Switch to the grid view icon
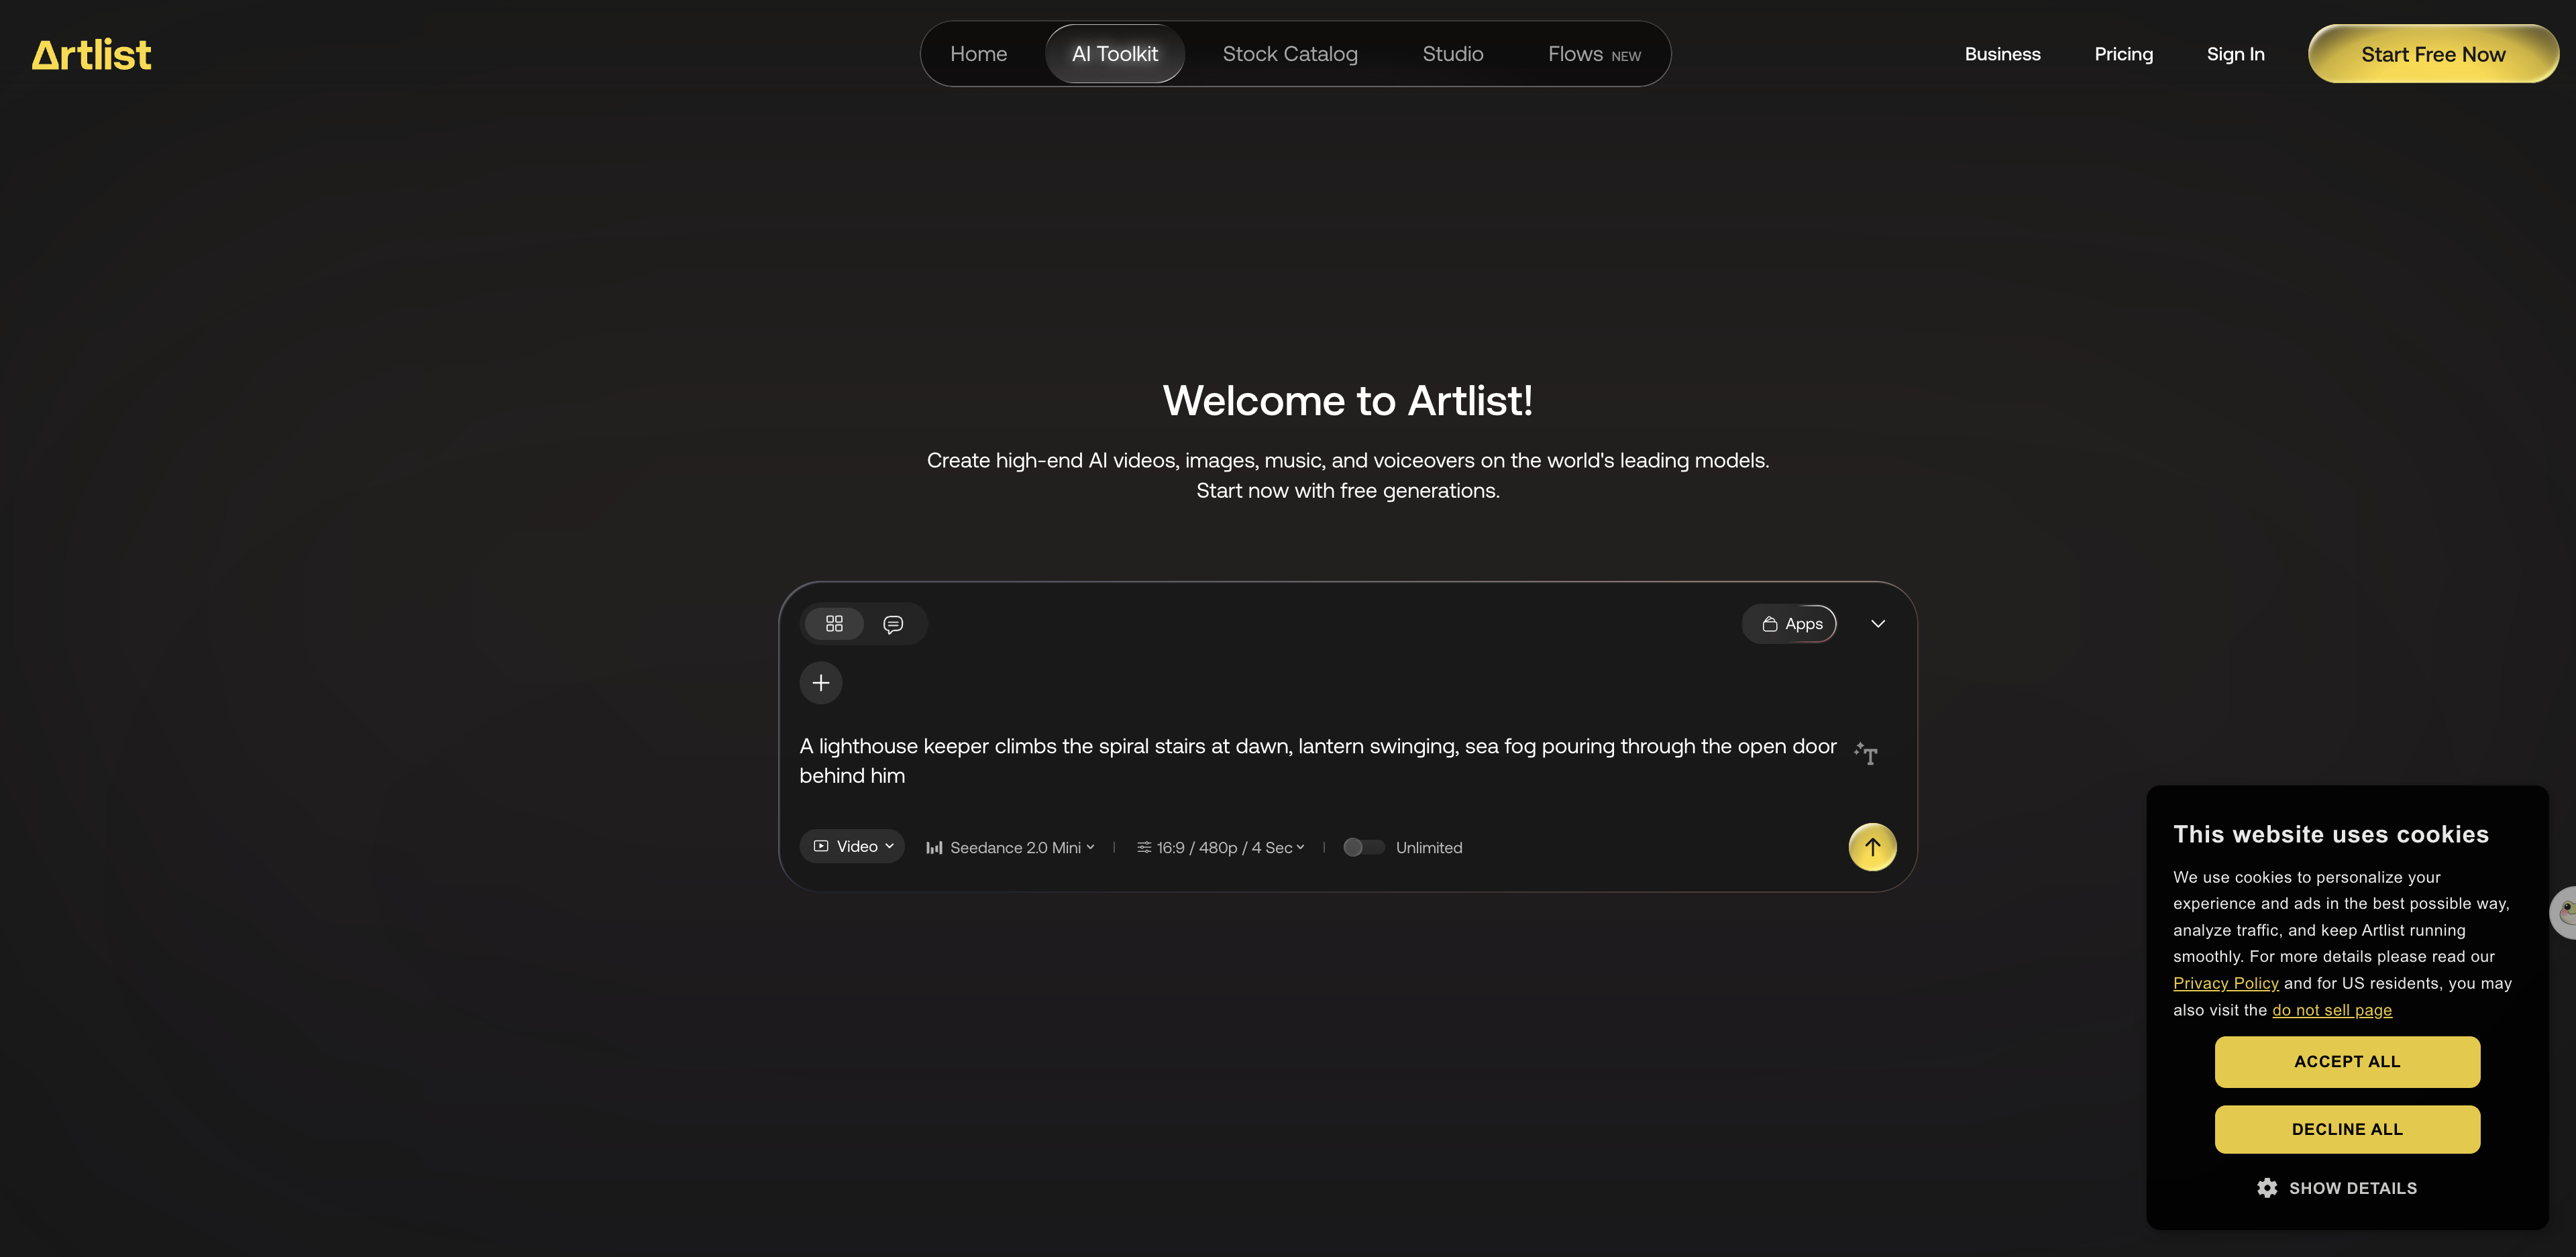This screenshot has height=1257, width=2576. 834,624
